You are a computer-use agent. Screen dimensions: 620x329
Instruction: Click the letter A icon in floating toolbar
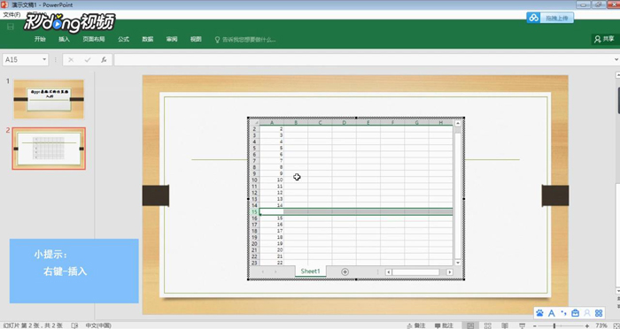pyautogui.click(x=552, y=313)
